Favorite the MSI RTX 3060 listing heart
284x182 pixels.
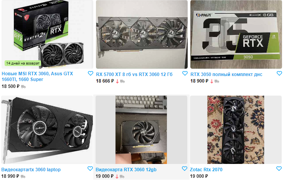pyautogui.click(x=90, y=73)
